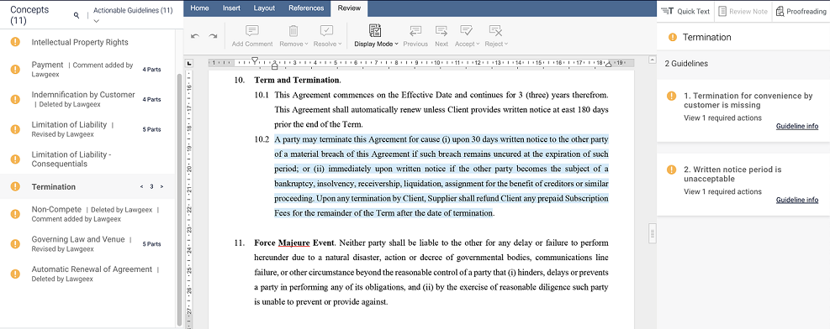Open the Display Mode dropdown

pyautogui.click(x=376, y=36)
